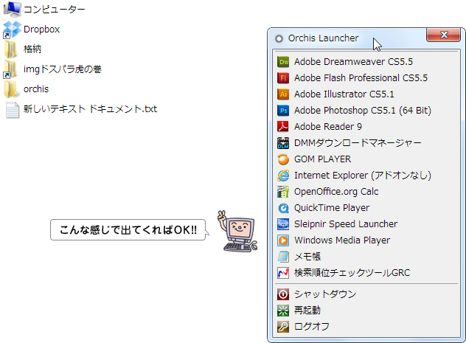
Task: Click the Adobe Dreamweaver CS5.5 icon
Action: [283, 62]
